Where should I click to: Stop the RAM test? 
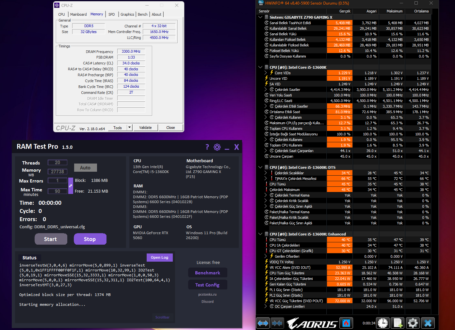90,239
